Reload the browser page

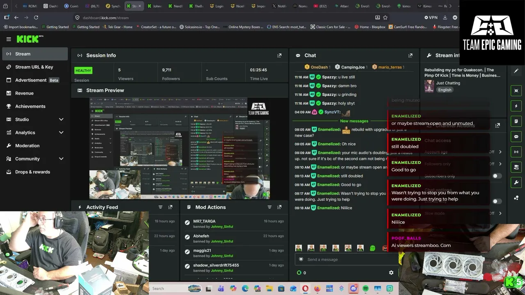(x=36, y=18)
